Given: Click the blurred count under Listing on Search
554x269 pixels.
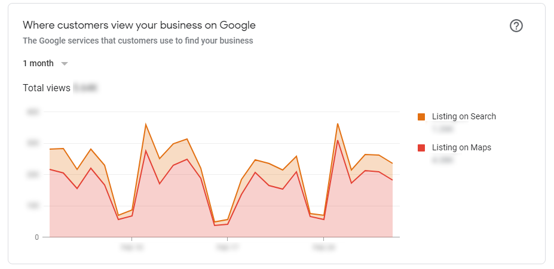Looking at the screenshot, I should pos(443,129).
